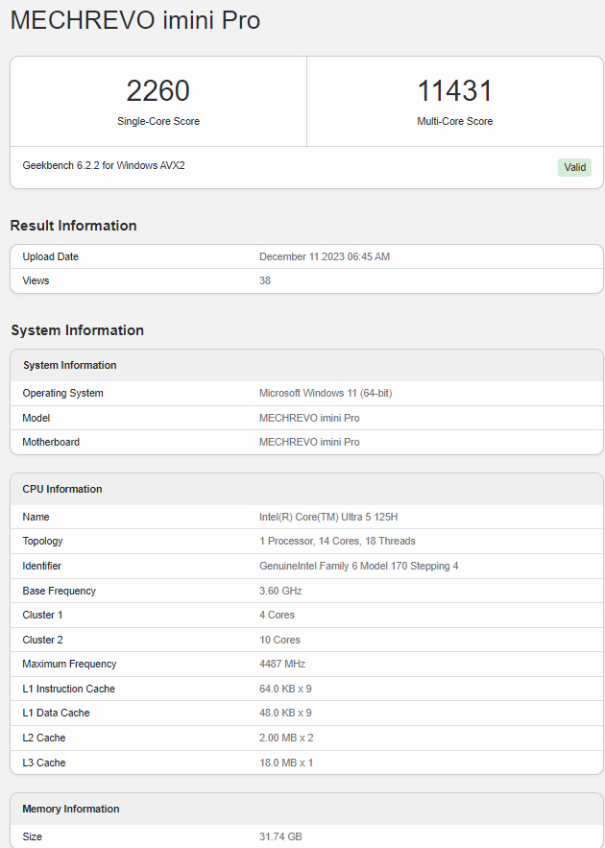
Task: Click the MECHREVO imini Pro page title
Action: [135, 20]
